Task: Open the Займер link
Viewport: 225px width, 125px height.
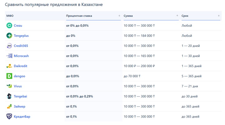Action: (x=19, y=106)
